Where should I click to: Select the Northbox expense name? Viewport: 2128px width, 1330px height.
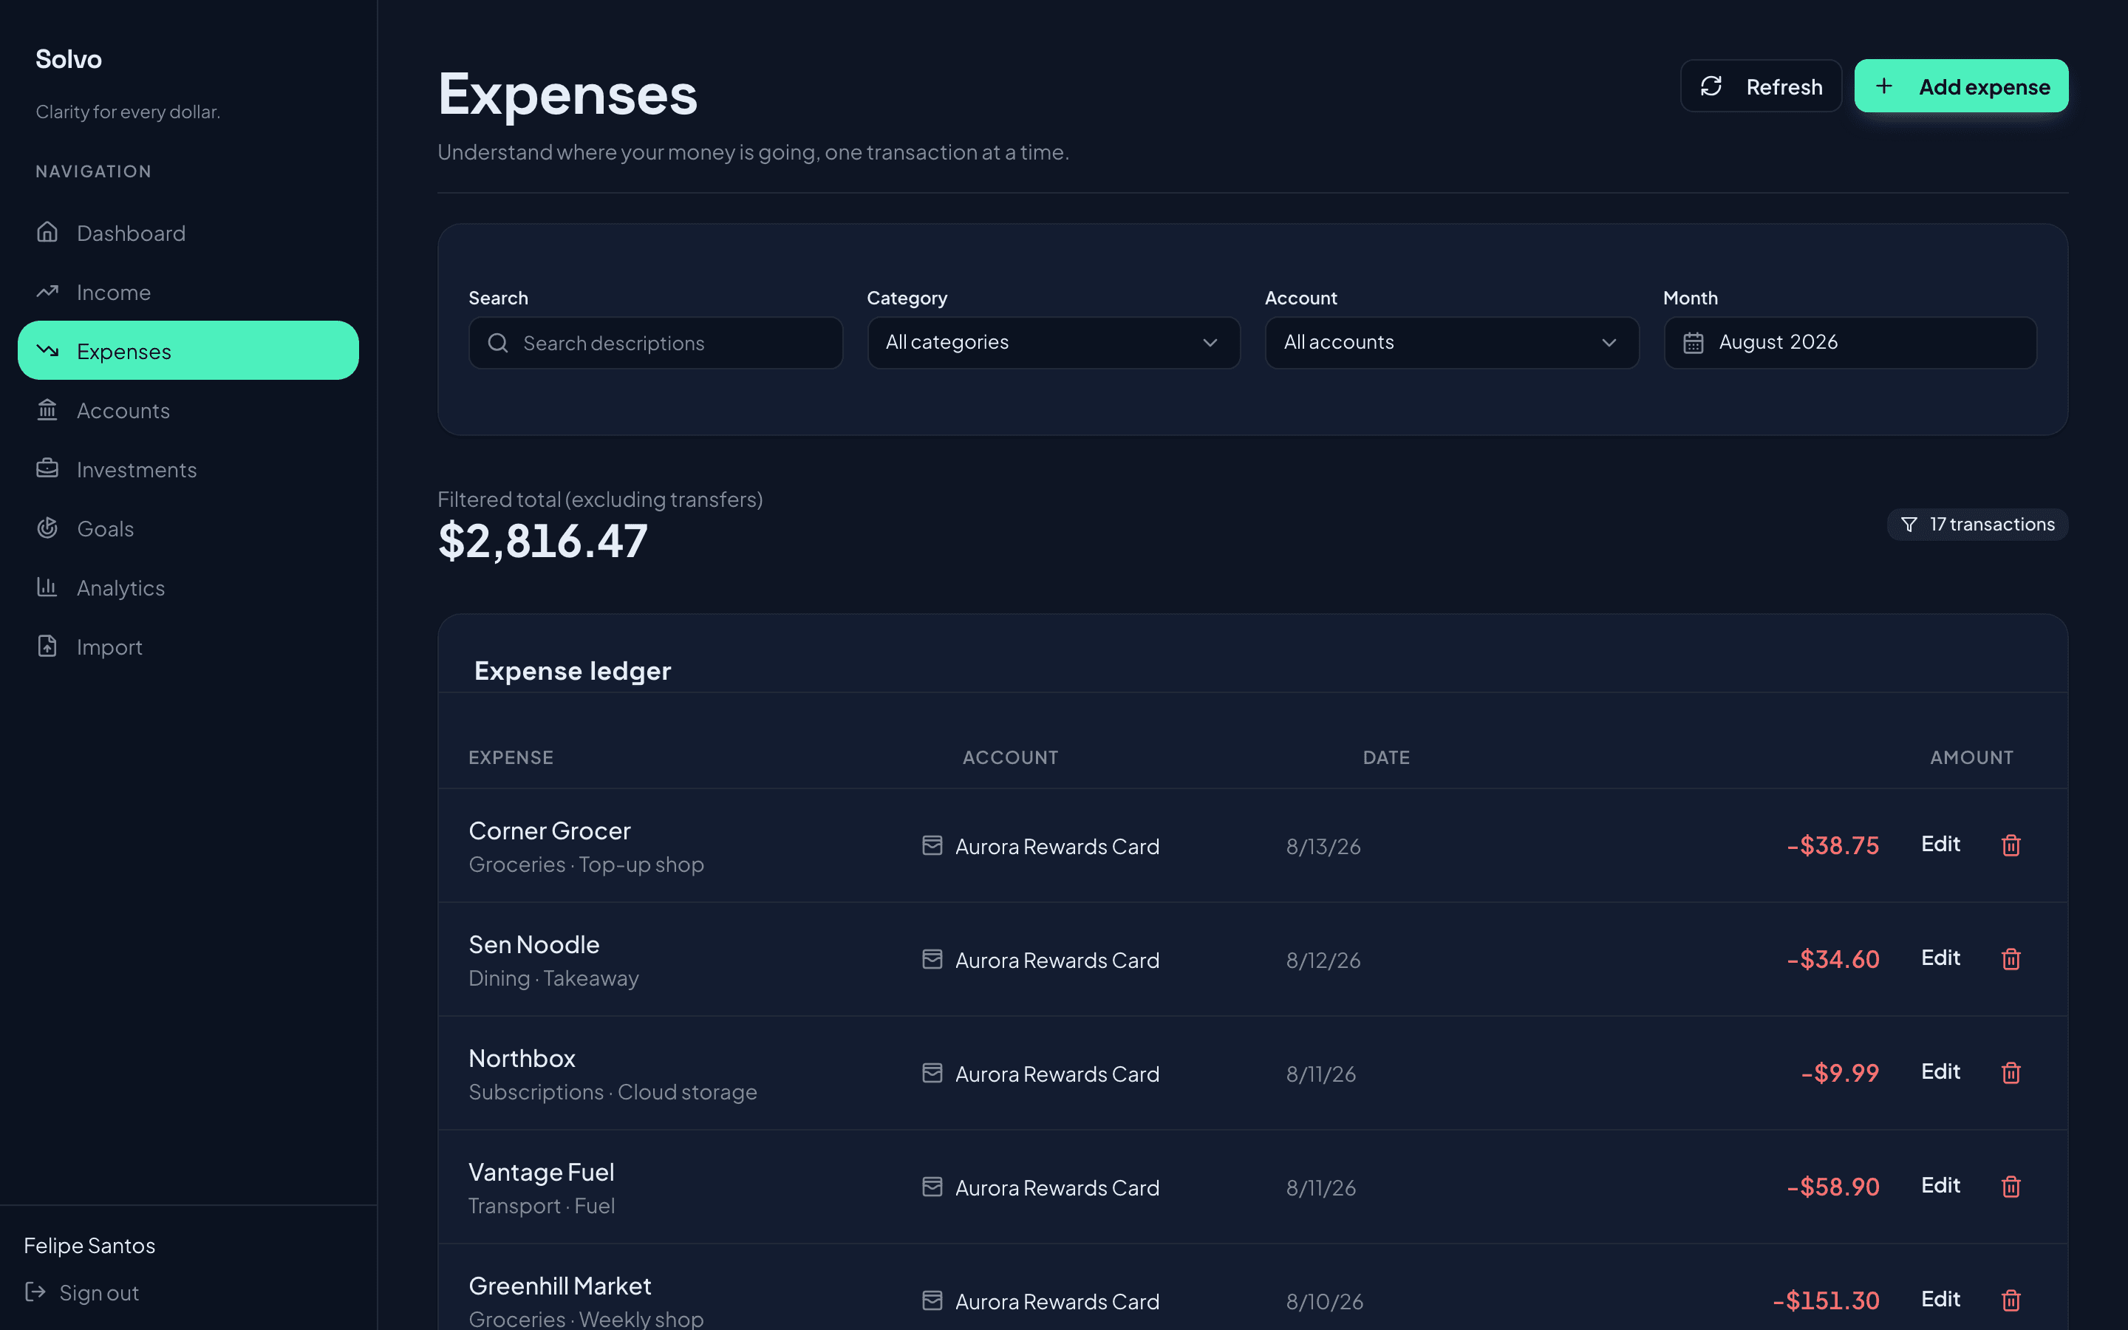[x=522, y=1058]
